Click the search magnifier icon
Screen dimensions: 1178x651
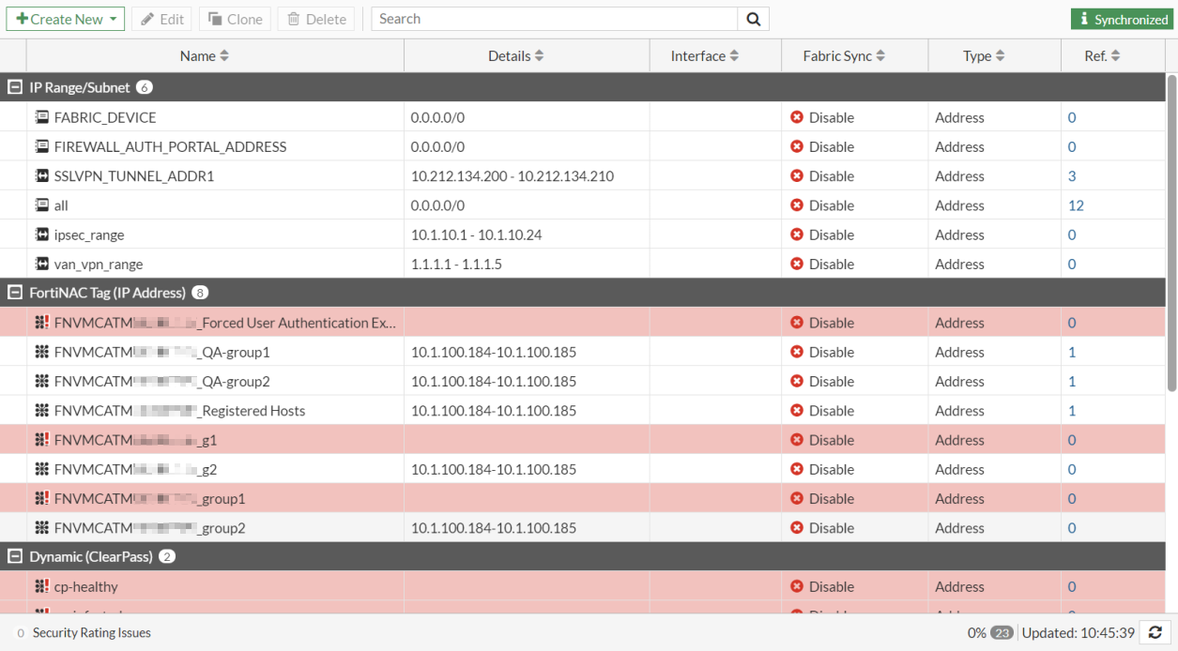[753, 19]
